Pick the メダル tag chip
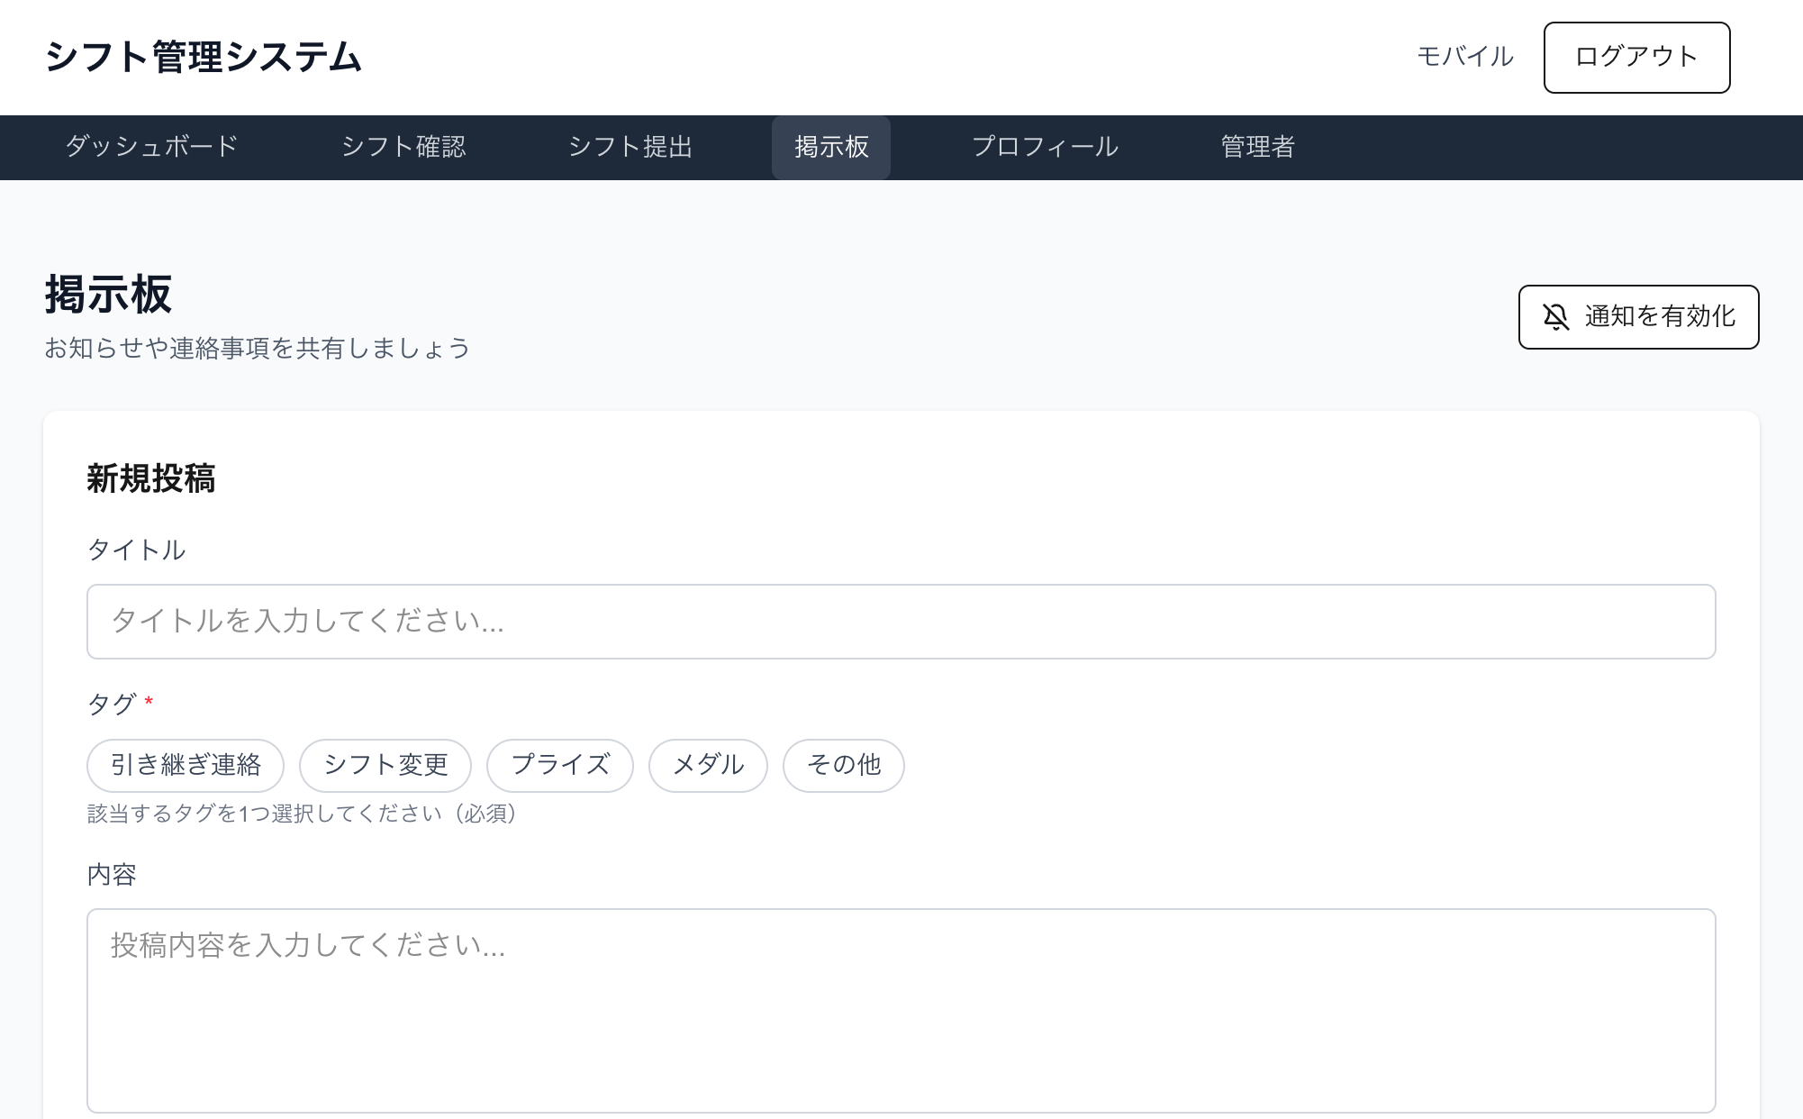1803x1119 pixels. 708,765
